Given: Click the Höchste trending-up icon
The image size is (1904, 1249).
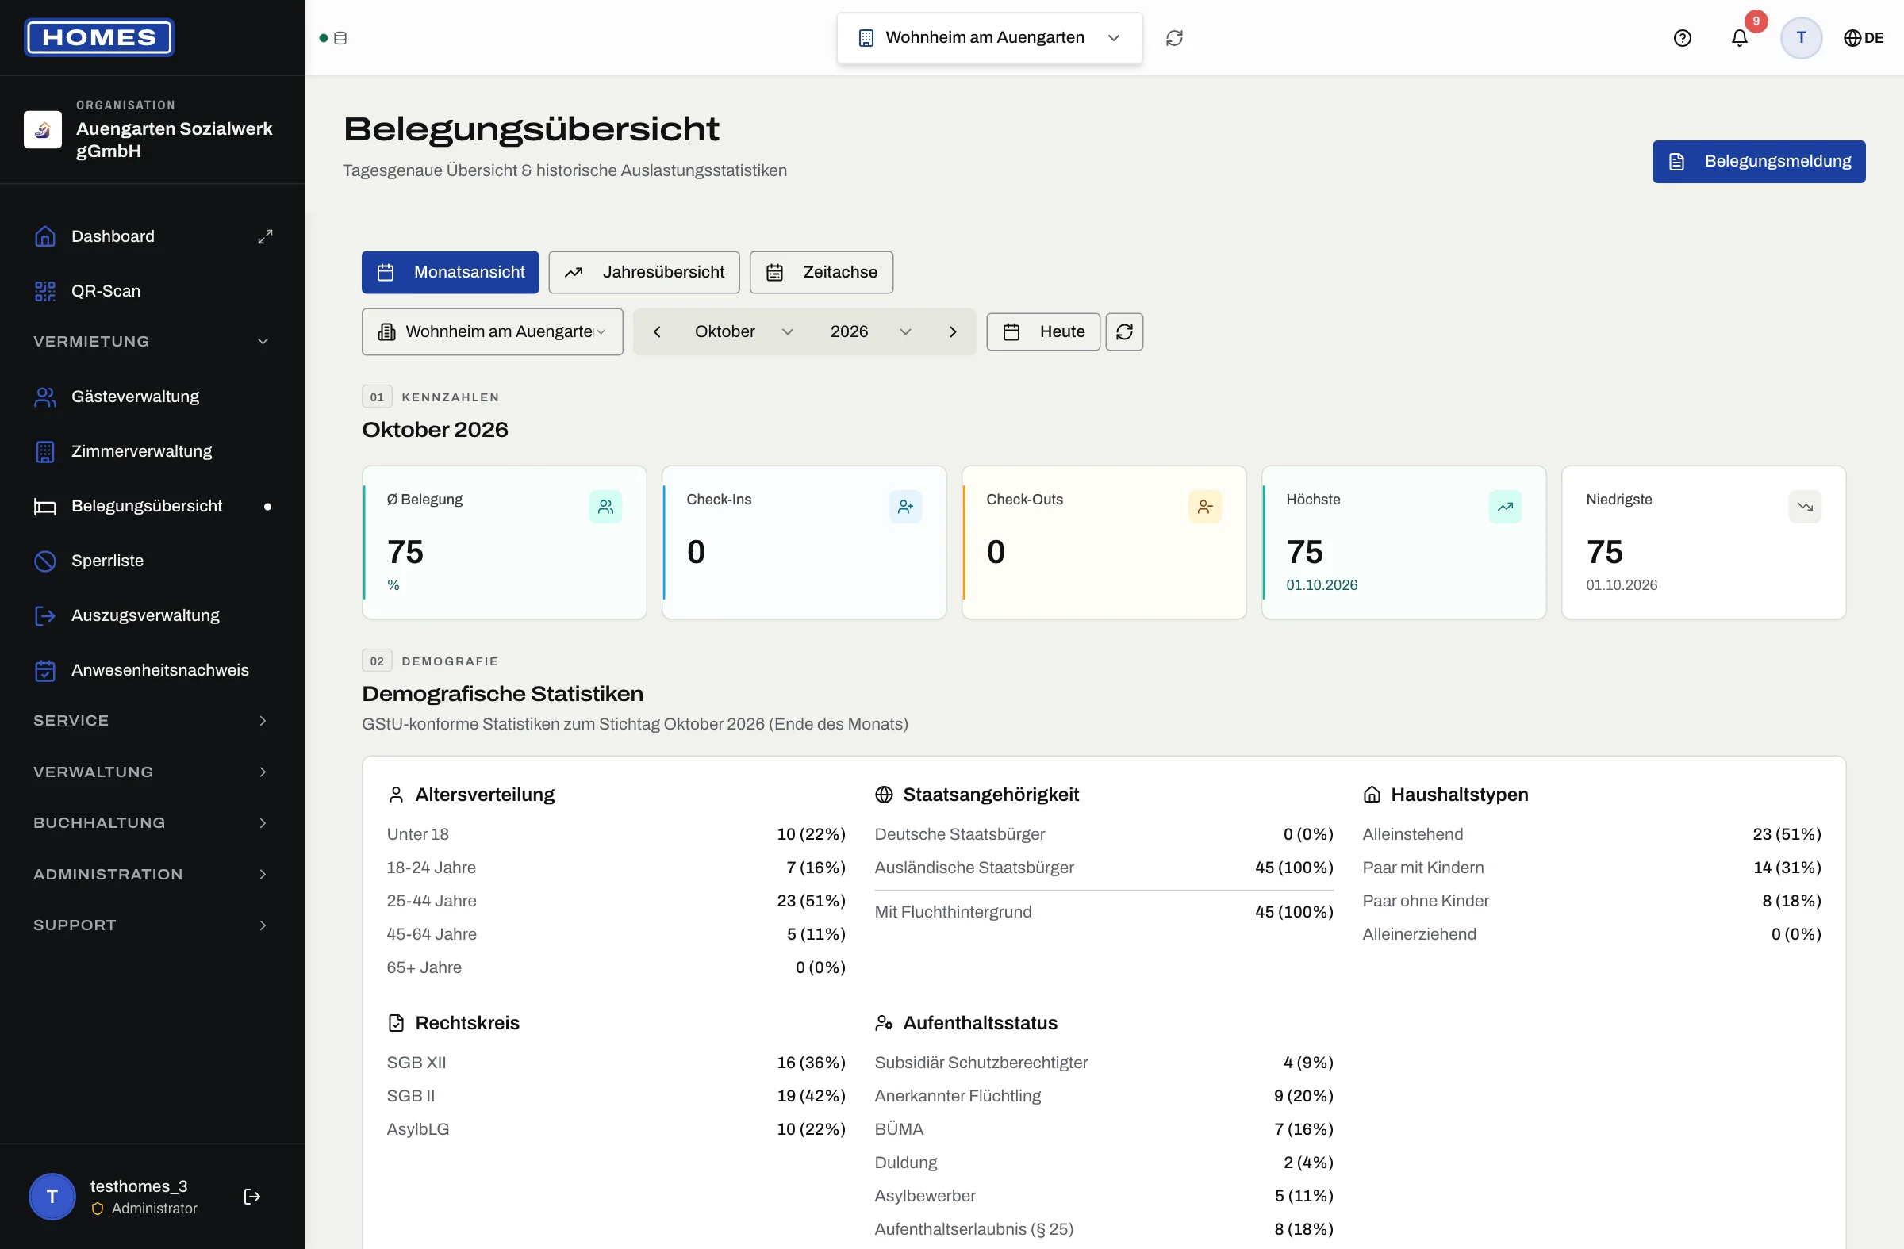Looking at the screenshot, I should (1505, 507).
